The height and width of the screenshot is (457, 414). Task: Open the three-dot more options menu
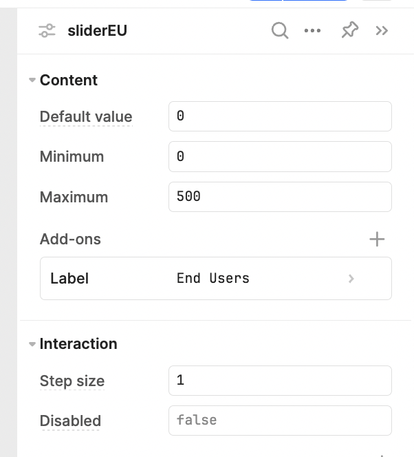click(x=312, y=30)
